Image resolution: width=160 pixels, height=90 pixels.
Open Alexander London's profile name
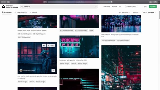(x=29, y=70)
